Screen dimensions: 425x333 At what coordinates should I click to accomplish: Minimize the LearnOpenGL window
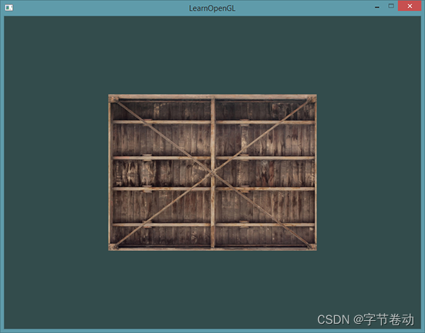377,7
